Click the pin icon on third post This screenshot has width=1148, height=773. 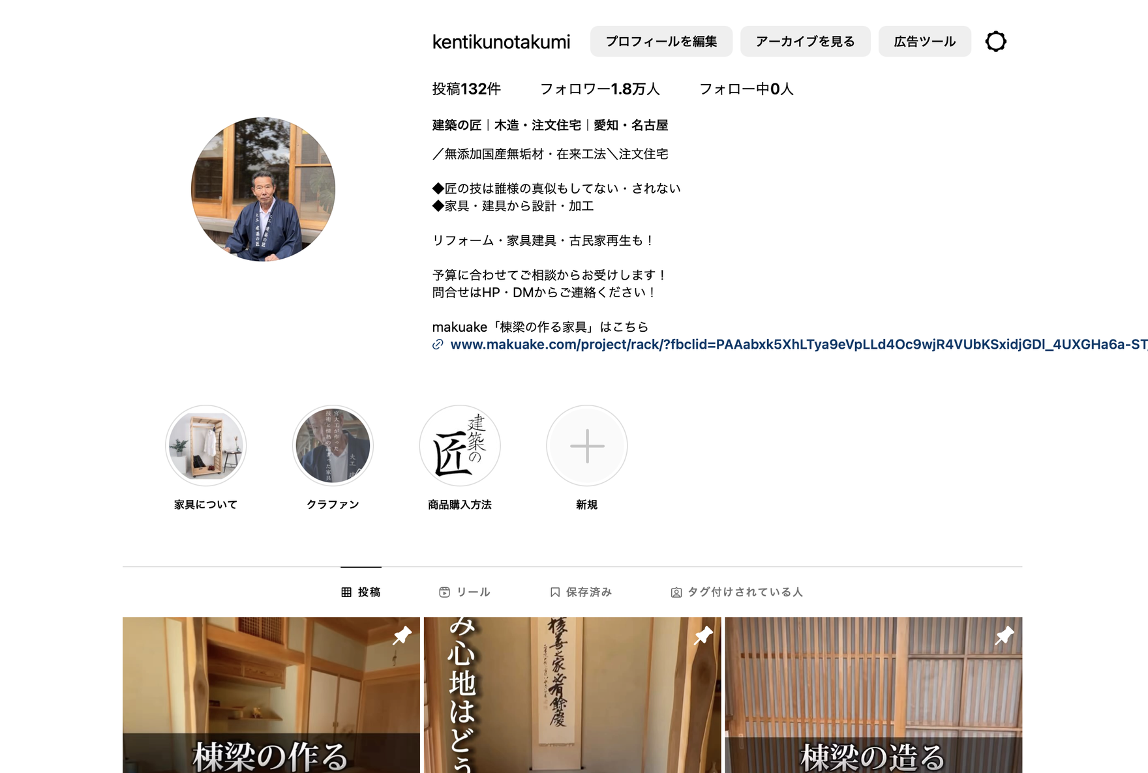tap(1004, 635)
